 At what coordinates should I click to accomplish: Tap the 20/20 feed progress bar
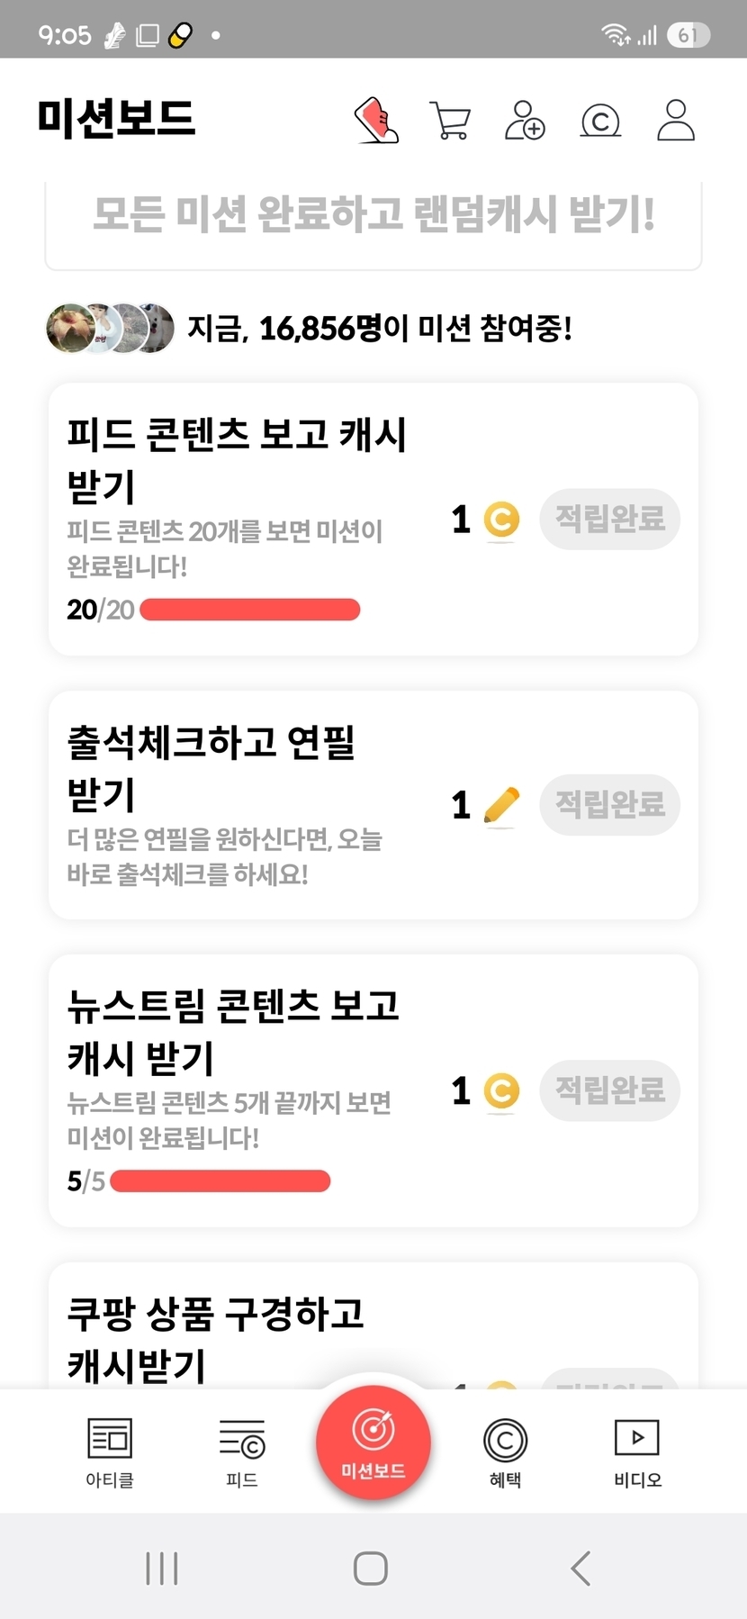(250, 610)
